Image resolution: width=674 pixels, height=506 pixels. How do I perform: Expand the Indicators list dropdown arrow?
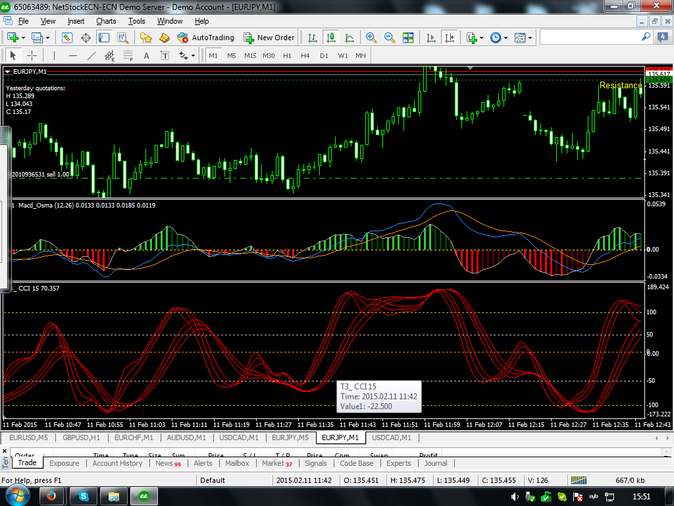482,38
